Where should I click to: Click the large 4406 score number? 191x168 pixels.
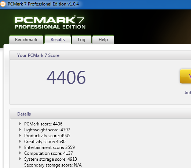(x=66, y=77)
